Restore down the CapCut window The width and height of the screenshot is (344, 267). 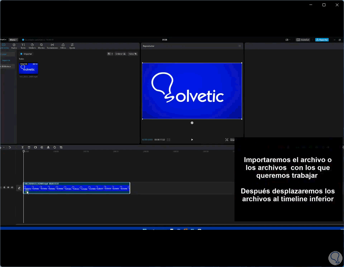coord(340,40)
